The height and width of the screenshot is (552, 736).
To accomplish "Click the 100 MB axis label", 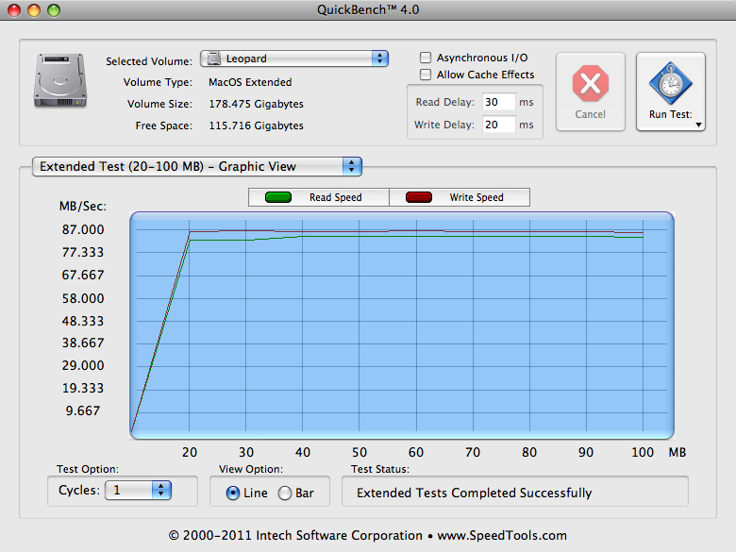I will point(643,453).
